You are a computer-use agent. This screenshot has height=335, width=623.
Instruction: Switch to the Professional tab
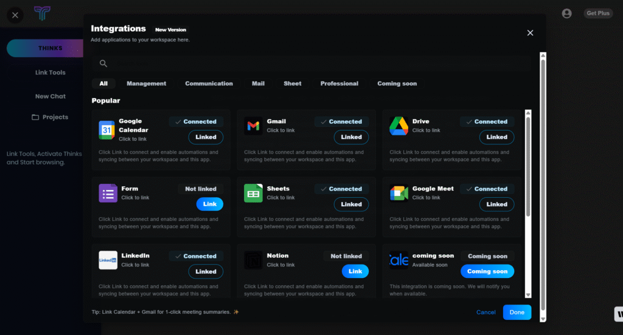pyautogui.click(x=339, y=84)
